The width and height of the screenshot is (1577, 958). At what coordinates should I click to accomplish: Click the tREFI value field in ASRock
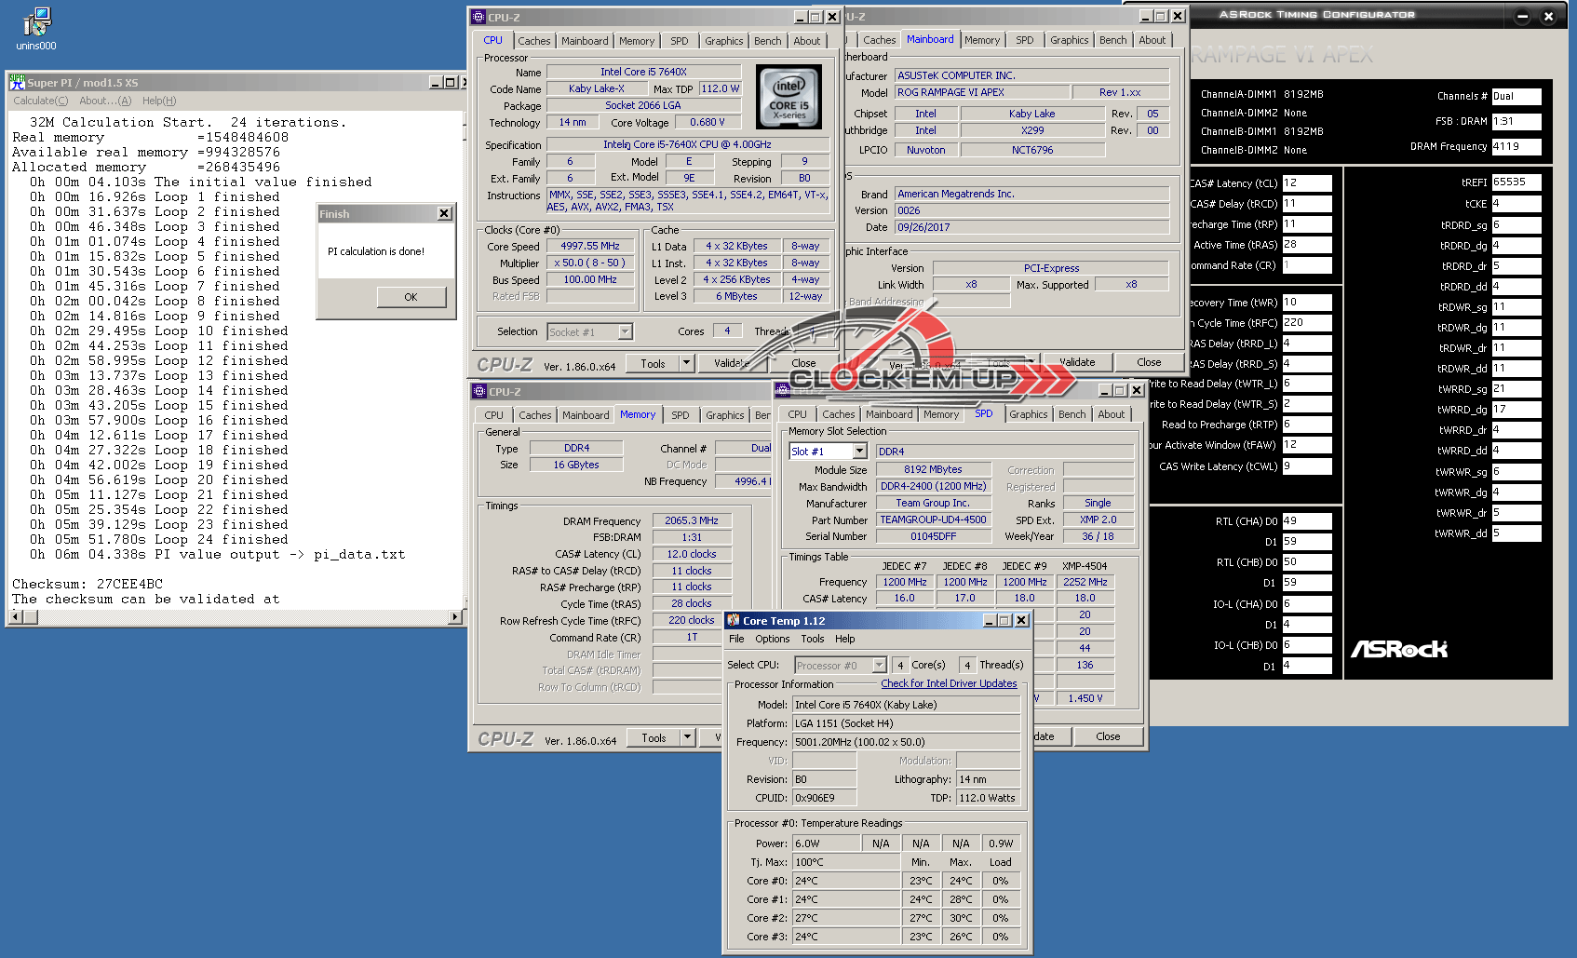click(x=1516, y=182)
